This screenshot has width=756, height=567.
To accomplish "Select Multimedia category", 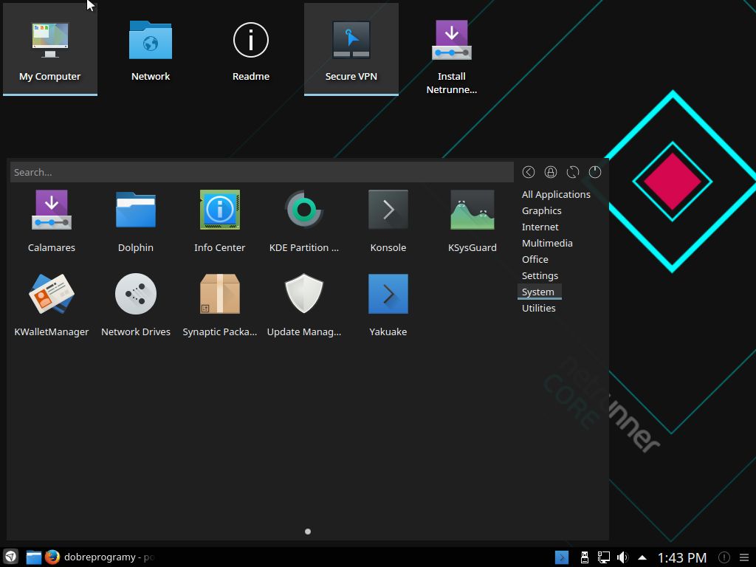I will click(547, 243).
